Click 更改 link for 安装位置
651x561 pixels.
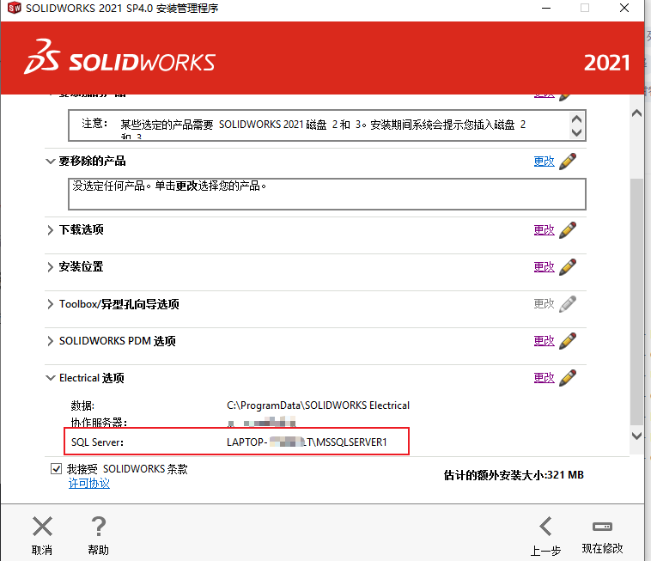544,266
